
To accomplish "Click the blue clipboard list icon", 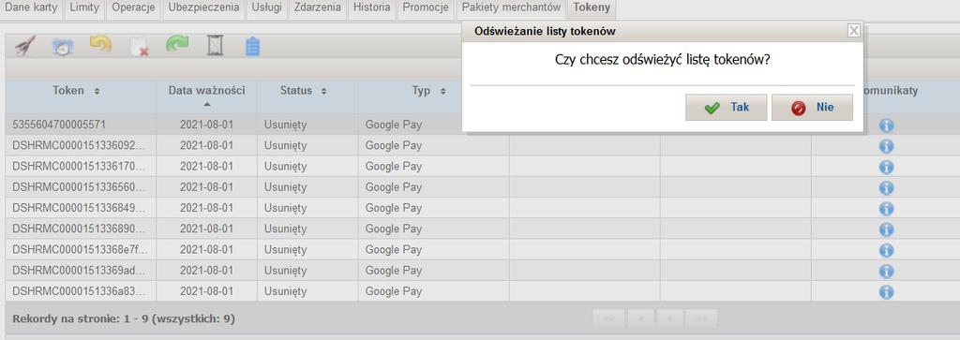I will 253,47.
